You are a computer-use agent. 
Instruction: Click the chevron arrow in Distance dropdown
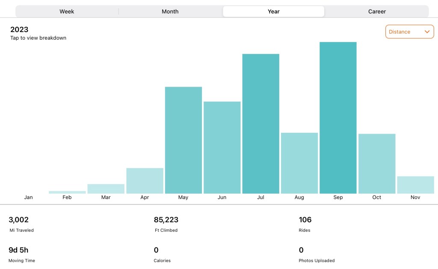point(426,32)
